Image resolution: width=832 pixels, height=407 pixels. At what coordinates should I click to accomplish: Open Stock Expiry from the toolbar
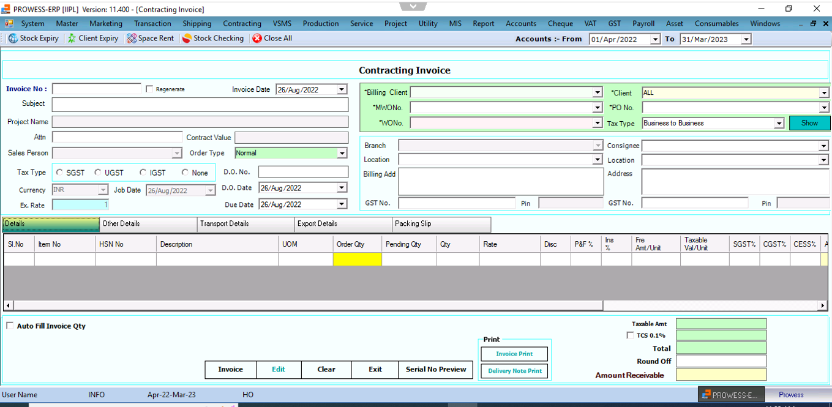[x=34, y=38]
